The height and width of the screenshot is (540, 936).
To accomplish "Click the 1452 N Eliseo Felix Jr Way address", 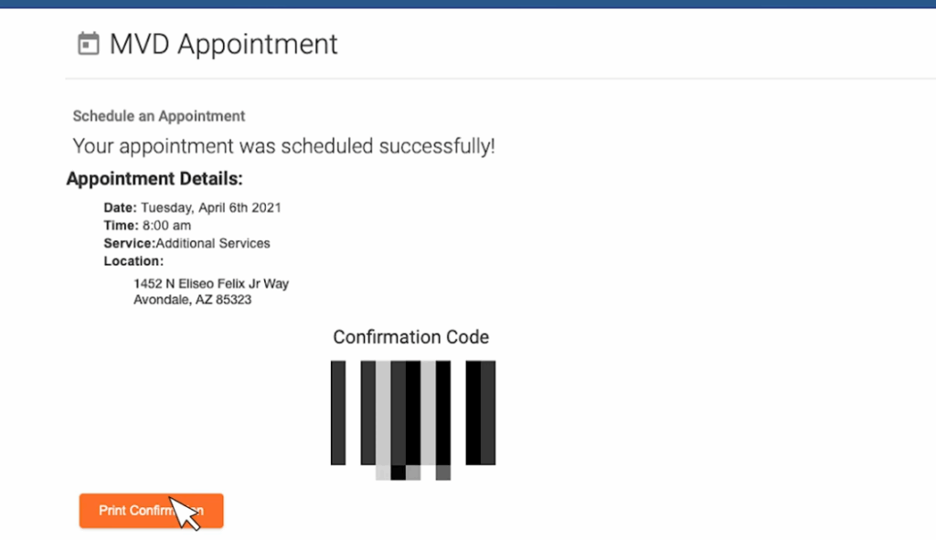I will [x=211, y=284].
